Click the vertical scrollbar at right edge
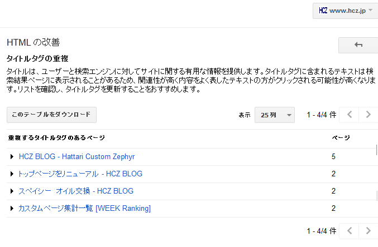The height and width of the screenshot is (247, 378). 377,150
